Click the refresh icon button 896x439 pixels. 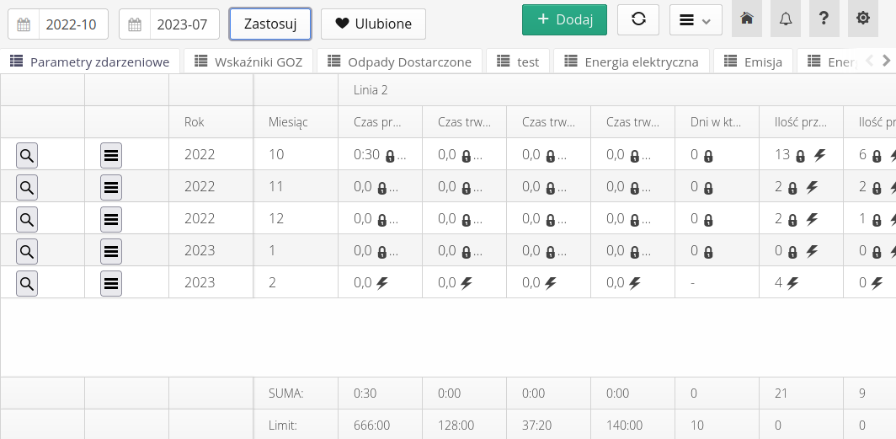[638, 19]
